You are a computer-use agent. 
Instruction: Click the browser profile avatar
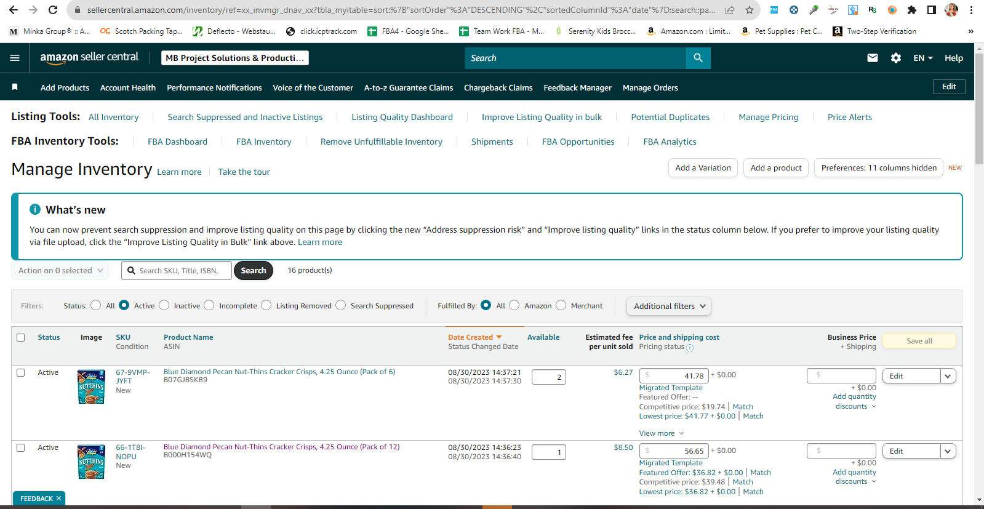951,10
